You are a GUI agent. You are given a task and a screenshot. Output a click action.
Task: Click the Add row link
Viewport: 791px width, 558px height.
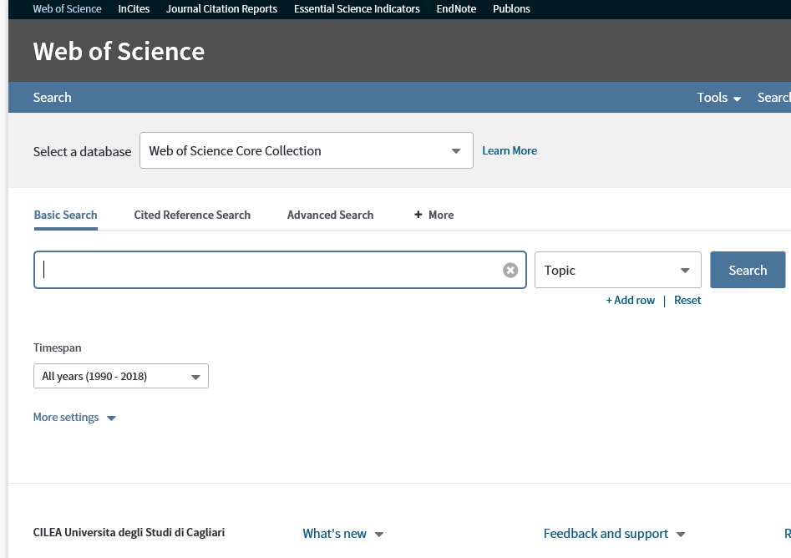[630, 300]
